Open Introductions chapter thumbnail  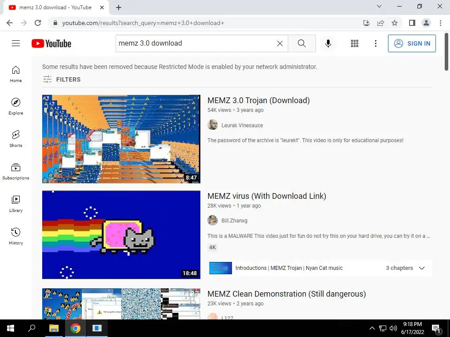tap(221, 268)
